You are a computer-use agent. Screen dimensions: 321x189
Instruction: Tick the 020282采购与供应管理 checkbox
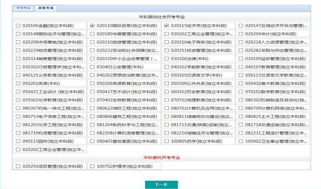click(241, 50)
